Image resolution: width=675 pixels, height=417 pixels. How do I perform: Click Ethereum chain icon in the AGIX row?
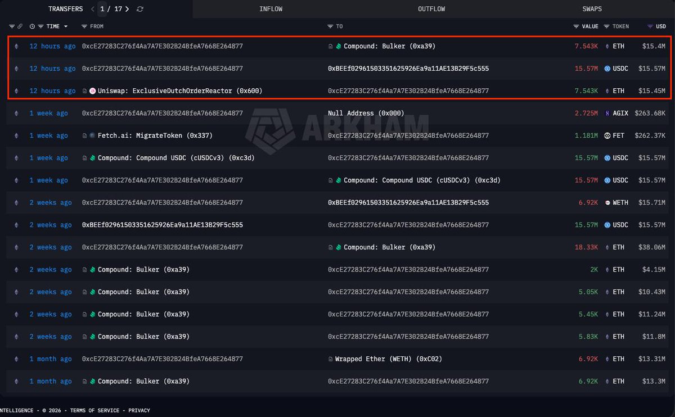click(16, 114)
